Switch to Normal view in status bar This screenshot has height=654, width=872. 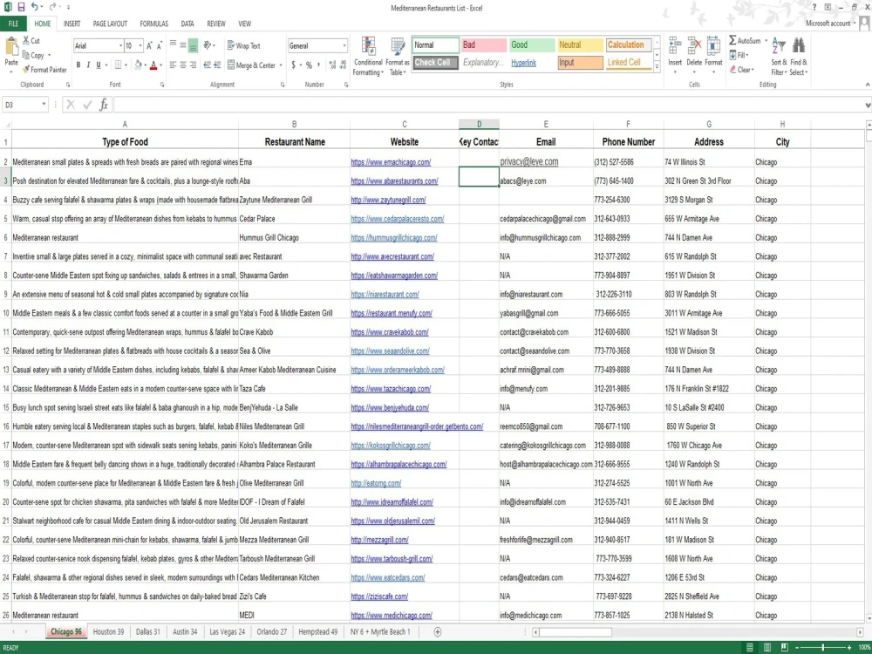pyautogui.click(x=750, y=647)
